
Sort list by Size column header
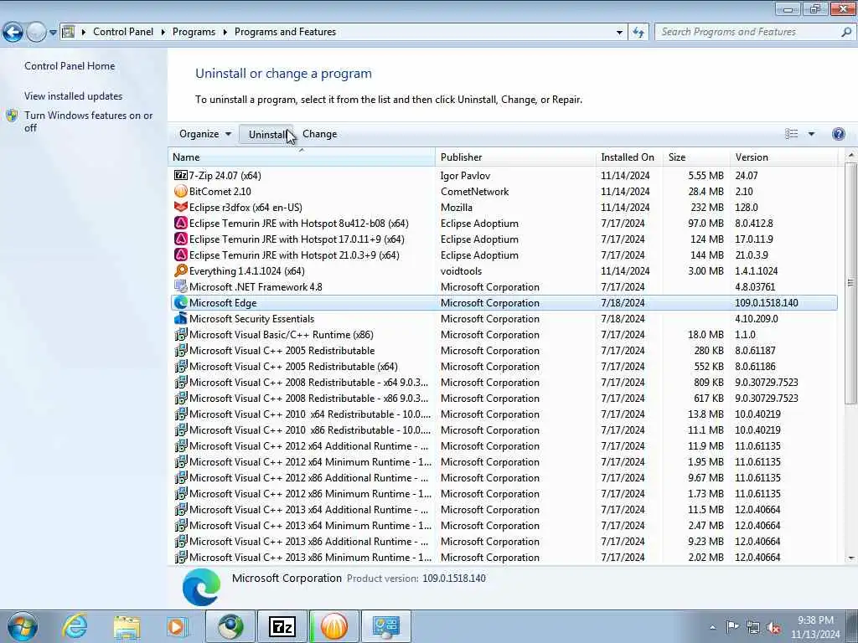point(696,157)
